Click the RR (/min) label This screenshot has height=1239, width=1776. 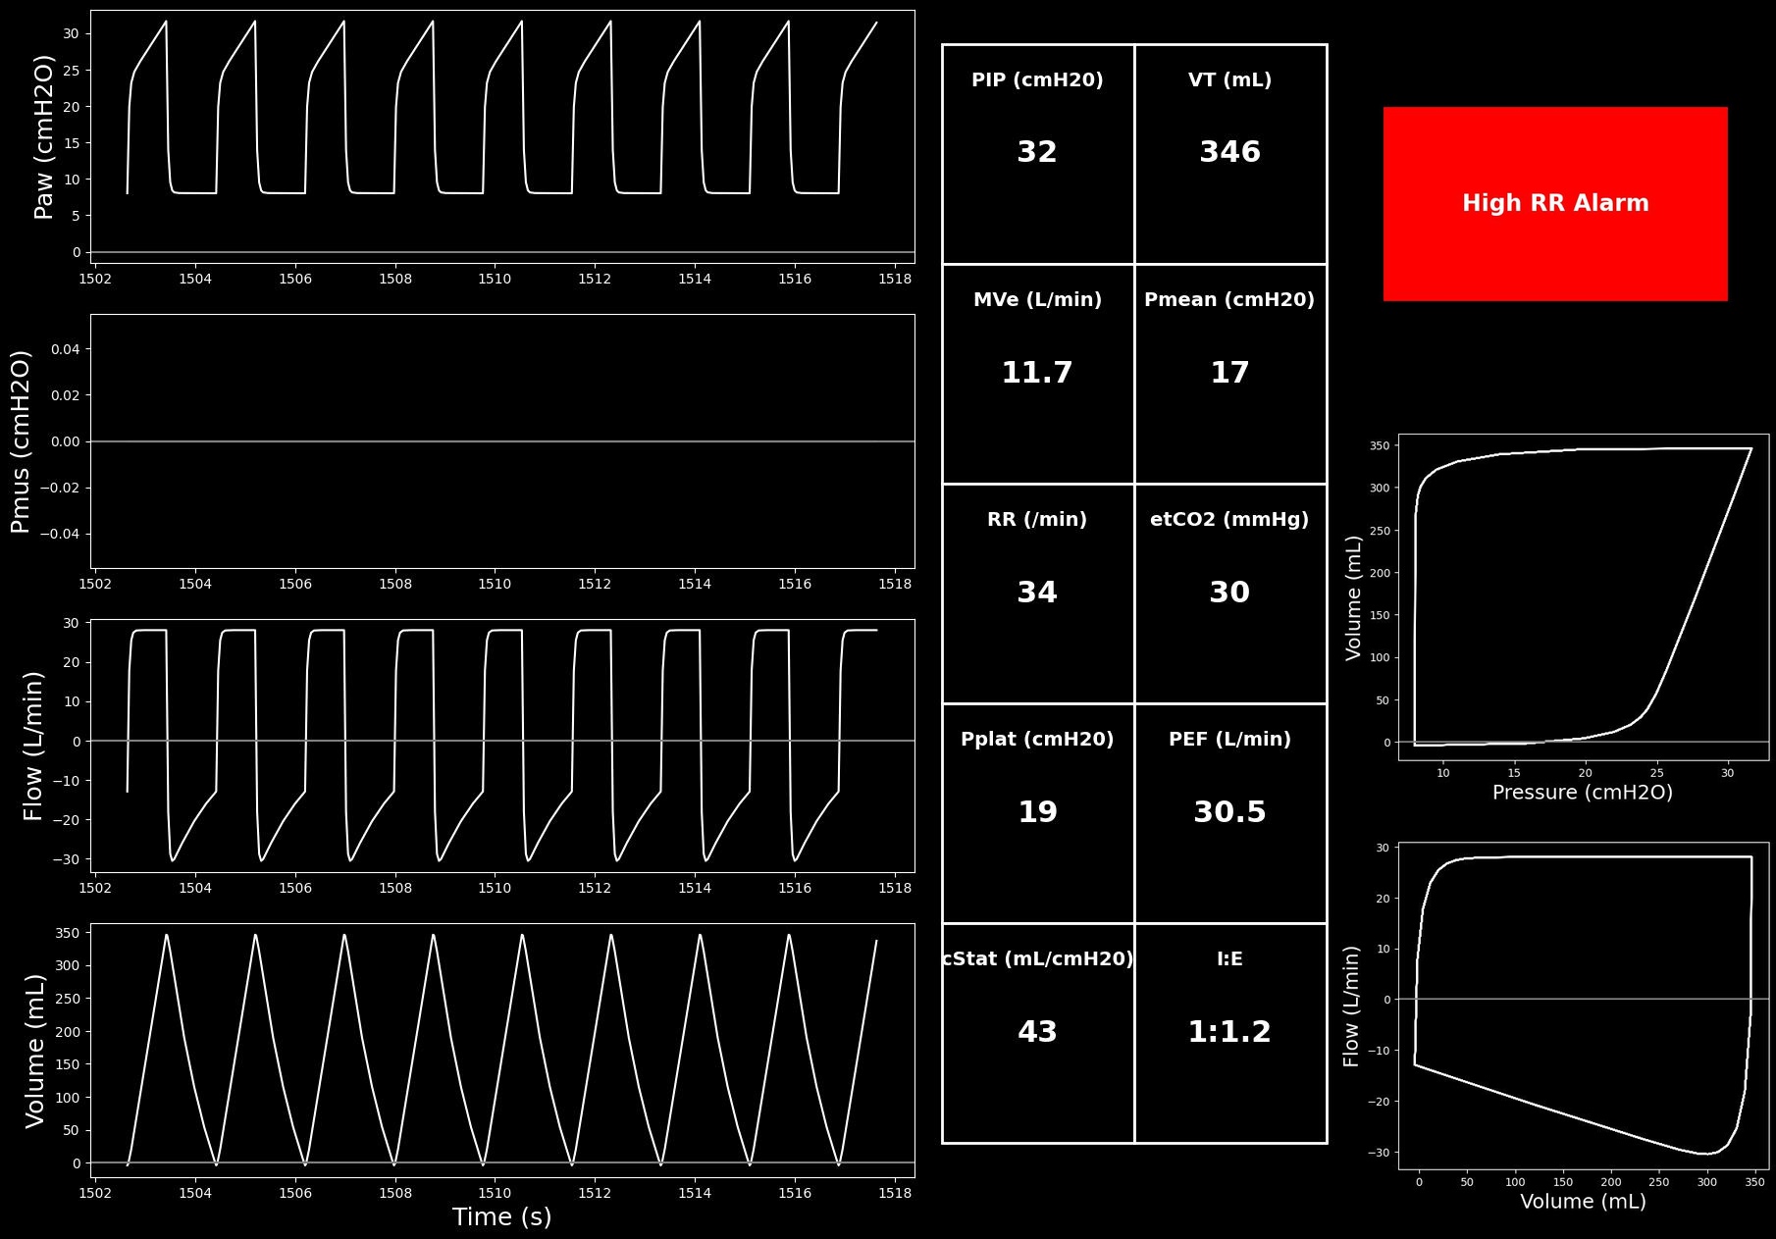1037,520
